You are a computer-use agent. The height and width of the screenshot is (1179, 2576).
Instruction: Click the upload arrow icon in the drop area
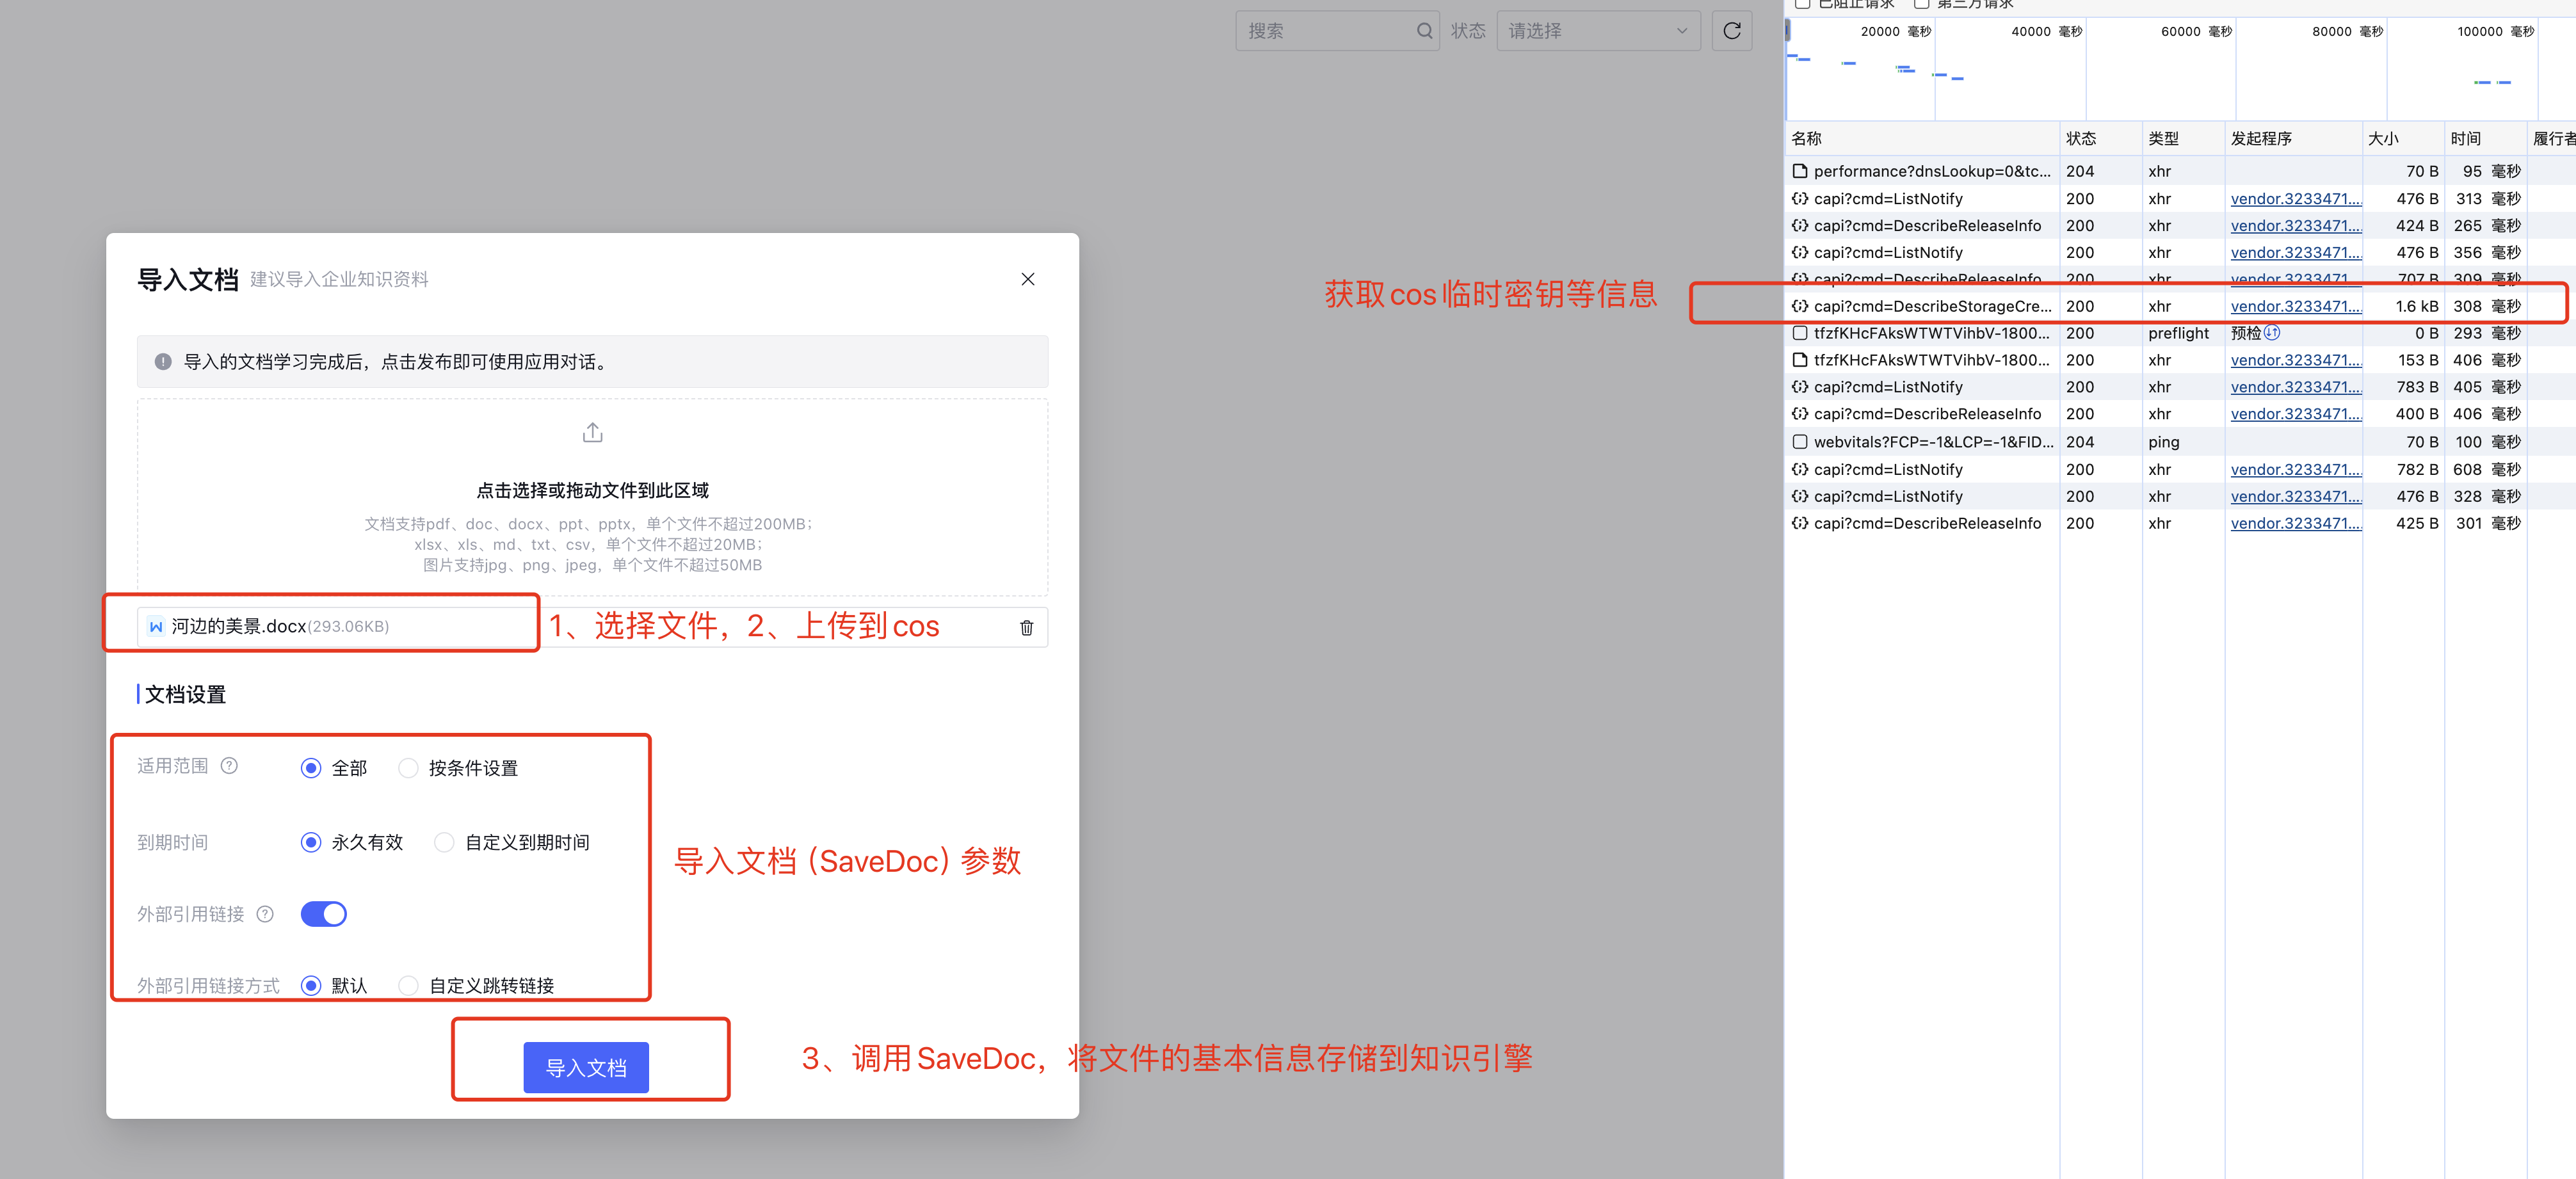592,433
